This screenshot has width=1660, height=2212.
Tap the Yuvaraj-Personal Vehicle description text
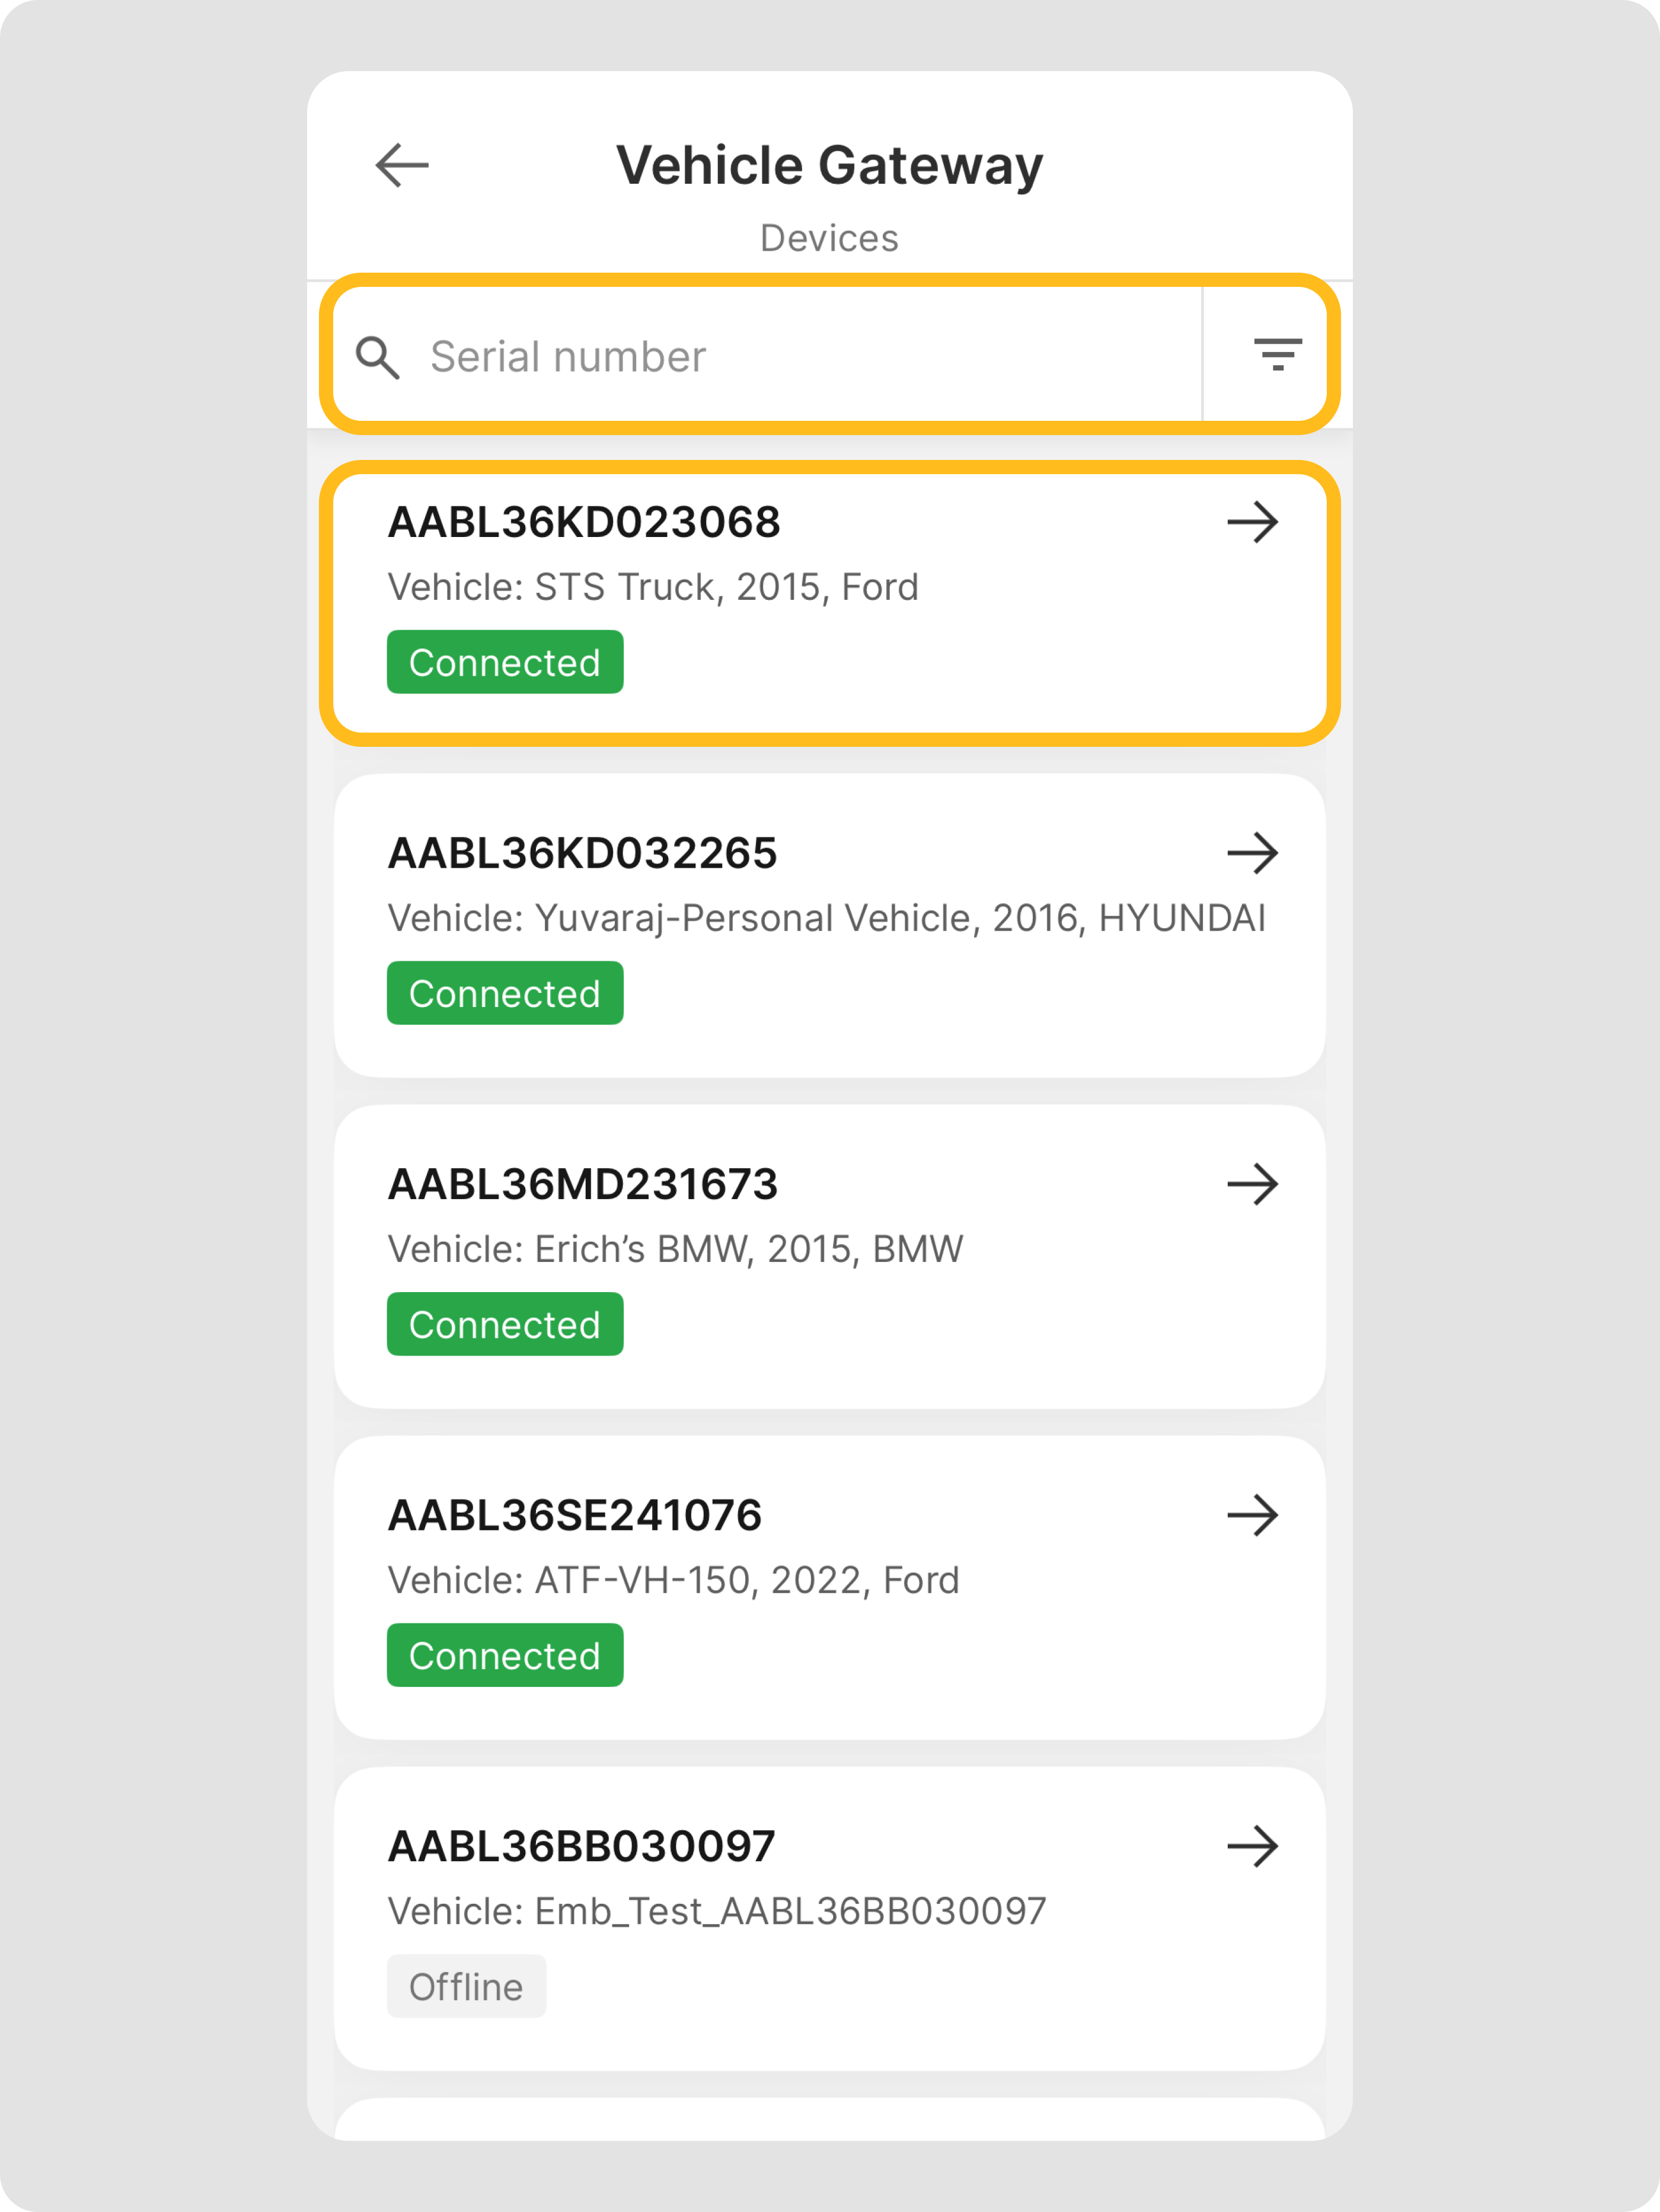[x=826, y=918]
